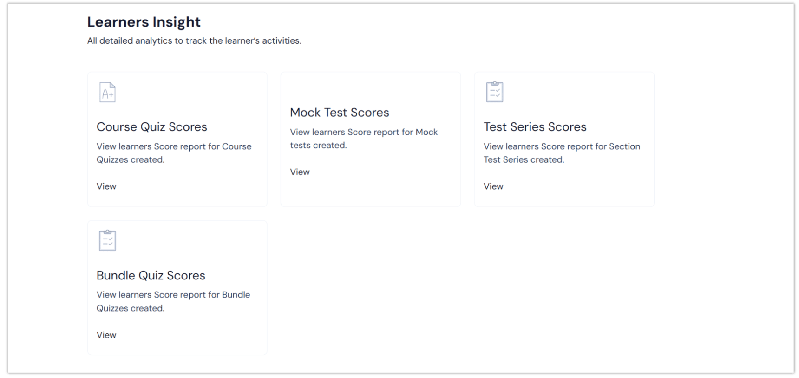Click the Mock tests score report description
Image resolution: width=799 pixels, height=378 pixels.
tap(363, 139)
